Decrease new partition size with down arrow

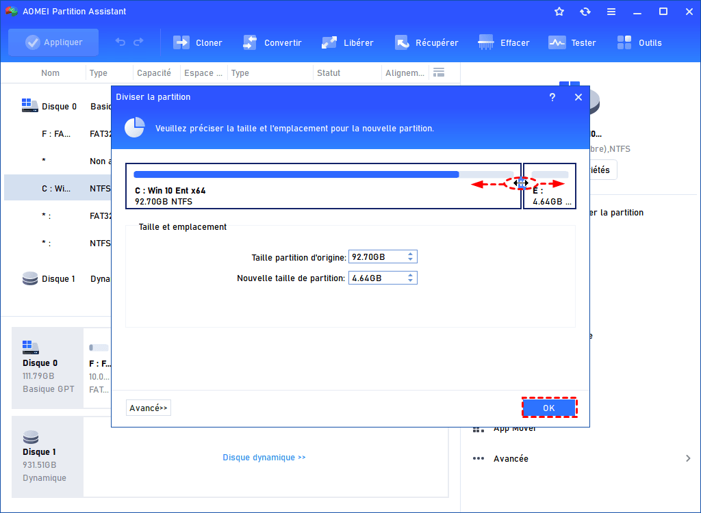(x=411, y=280)
